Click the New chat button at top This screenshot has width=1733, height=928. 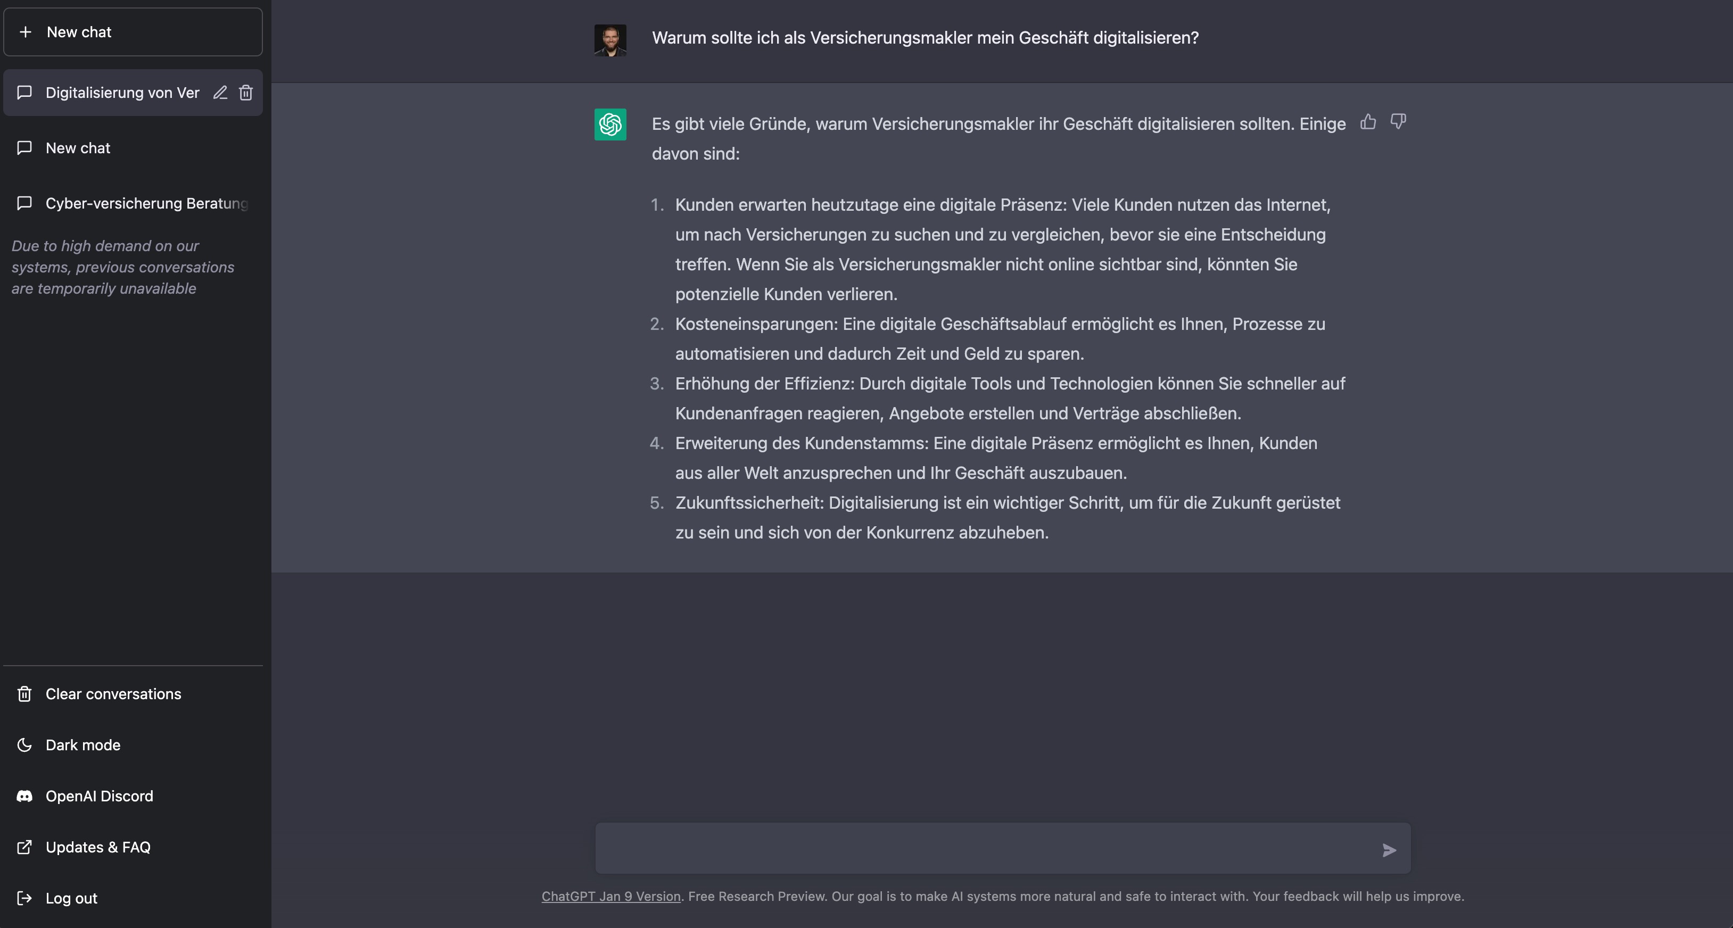[133, 31]
